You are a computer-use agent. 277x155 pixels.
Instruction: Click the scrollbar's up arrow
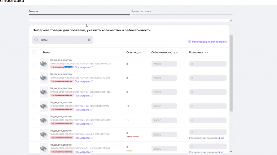[231, 21]
